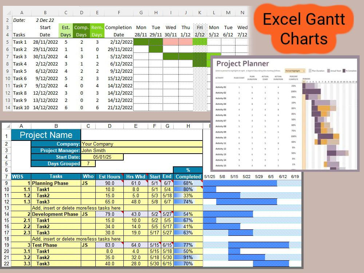
Task: Click the Test Phase 77% completed data bar
Action: click(188, 245)
